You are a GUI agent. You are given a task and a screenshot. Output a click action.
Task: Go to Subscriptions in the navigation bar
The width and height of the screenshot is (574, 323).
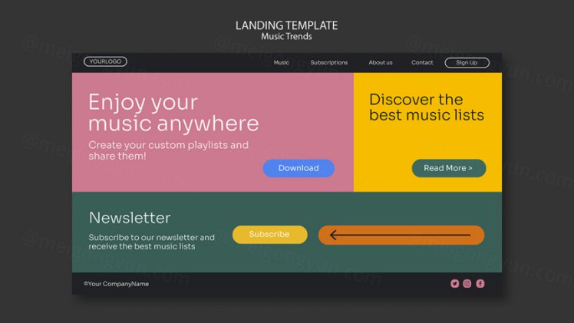pos(328,63)
